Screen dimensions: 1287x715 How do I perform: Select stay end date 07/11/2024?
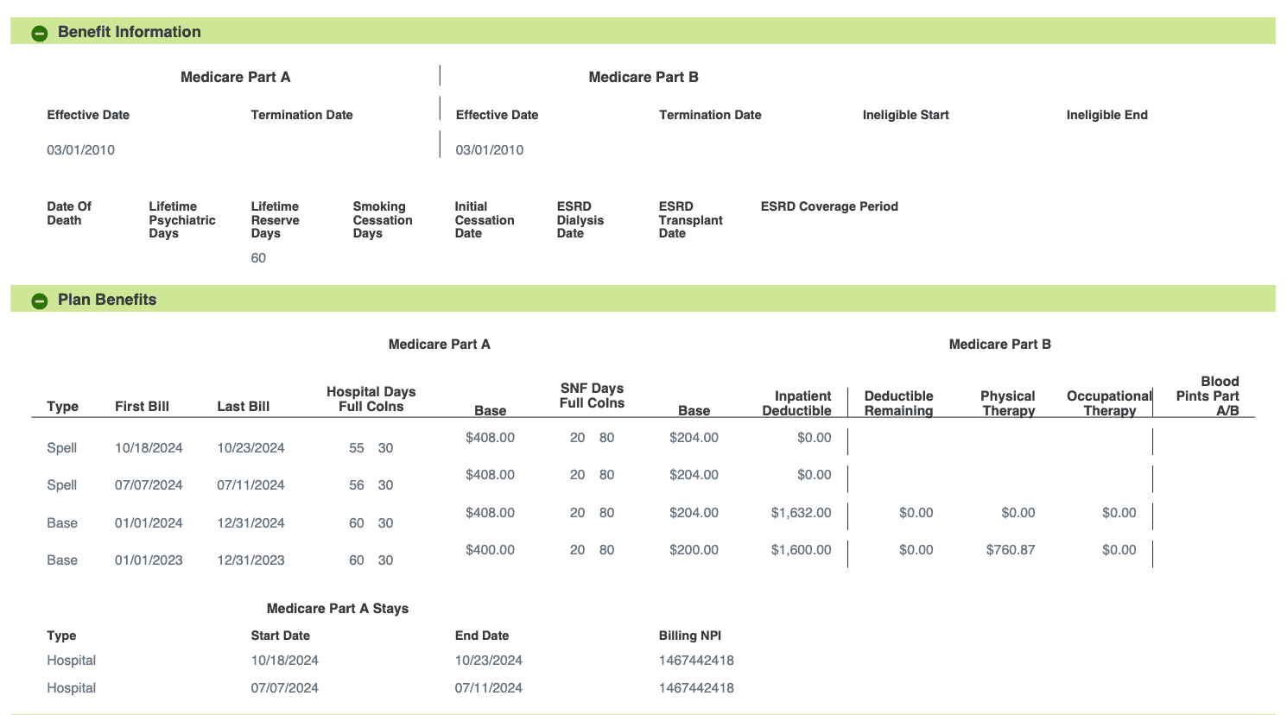tap(488, 688)
